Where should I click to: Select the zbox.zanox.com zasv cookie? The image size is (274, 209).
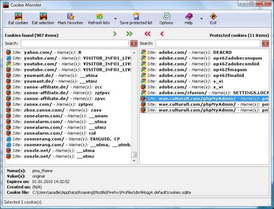pos(68,110)
